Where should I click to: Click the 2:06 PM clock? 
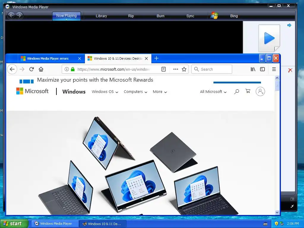pyautogui.click(x=293, y=224)
